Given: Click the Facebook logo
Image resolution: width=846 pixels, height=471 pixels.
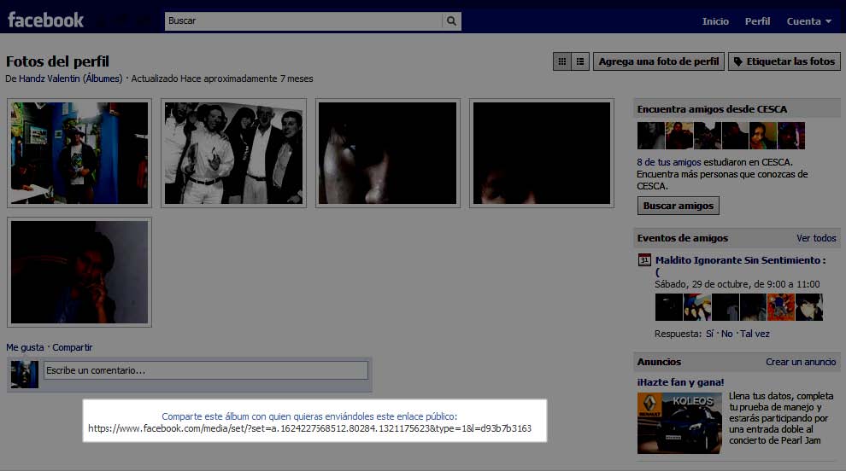Looking at the screenshot, I should 46,20.
